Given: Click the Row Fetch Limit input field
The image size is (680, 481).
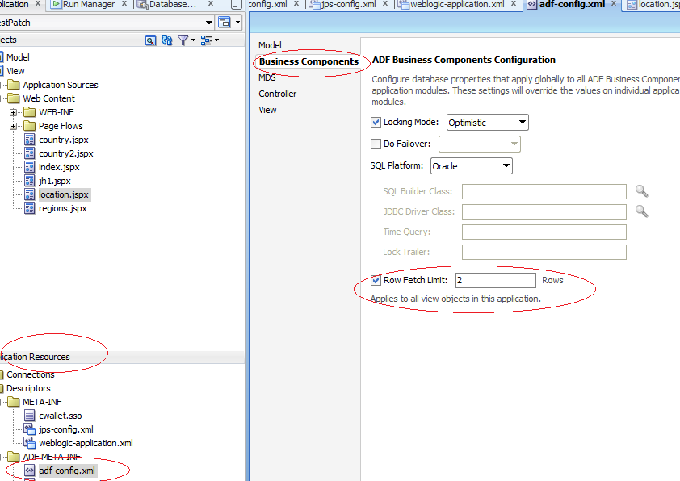Looking at the screenshot, I should pyautogui.click(x=495, y=280).
